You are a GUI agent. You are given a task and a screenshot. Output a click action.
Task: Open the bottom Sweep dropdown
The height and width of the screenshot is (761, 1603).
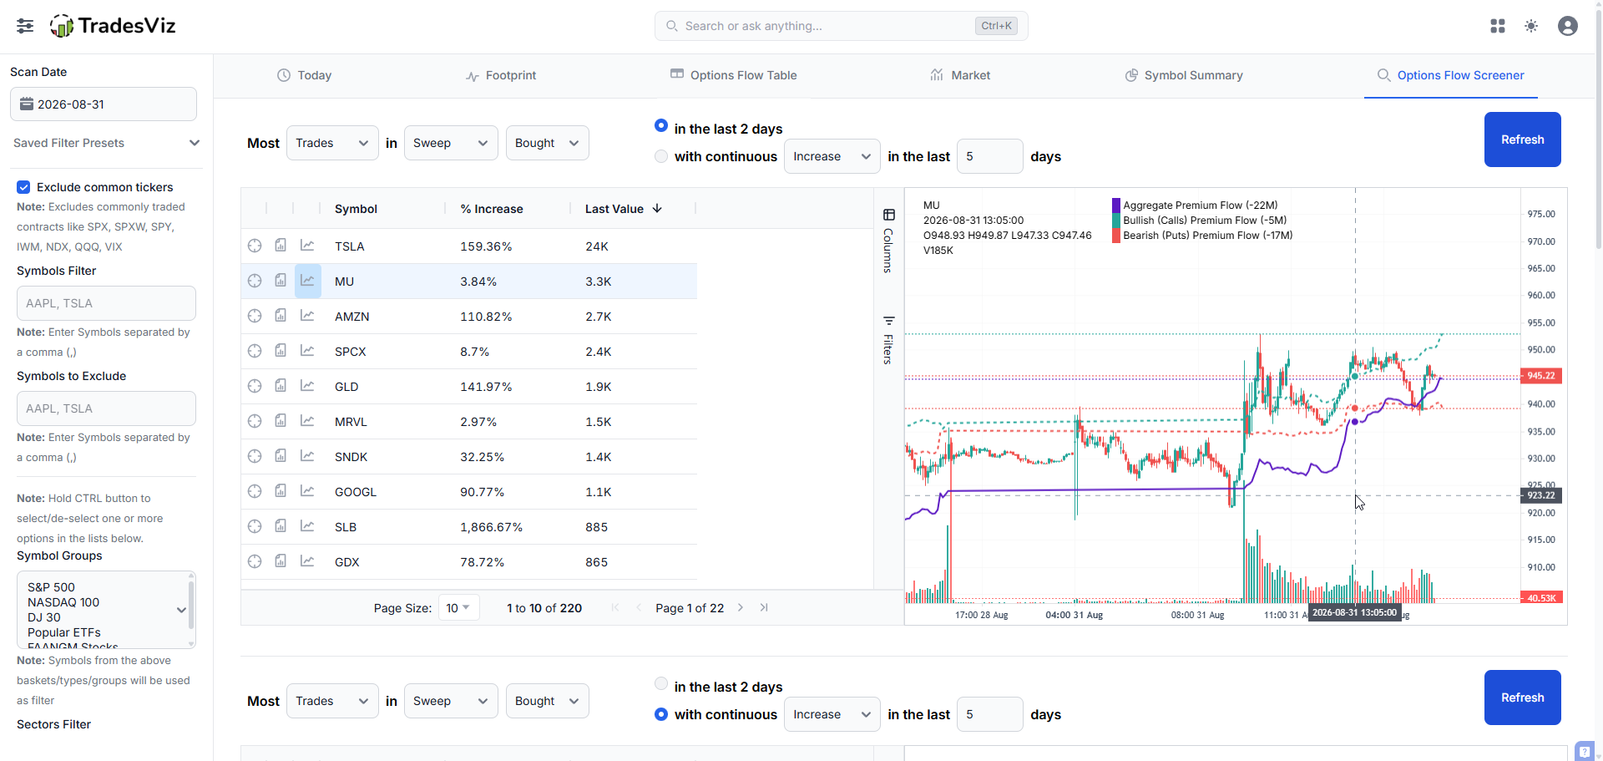451,701
